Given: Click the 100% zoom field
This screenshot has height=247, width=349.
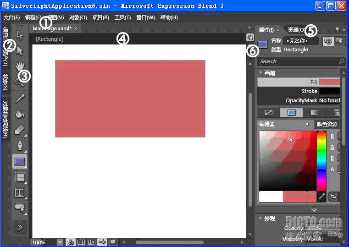Looking at the screenshot, I should 44,242.
